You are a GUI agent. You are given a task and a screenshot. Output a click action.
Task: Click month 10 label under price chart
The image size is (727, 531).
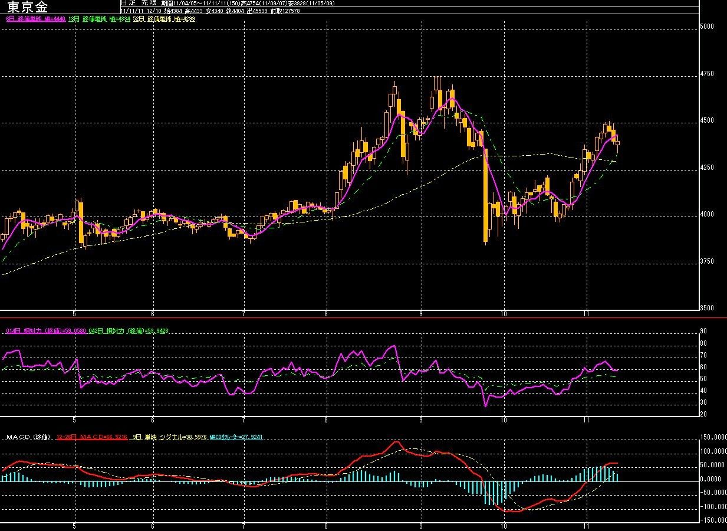(504, 314)
